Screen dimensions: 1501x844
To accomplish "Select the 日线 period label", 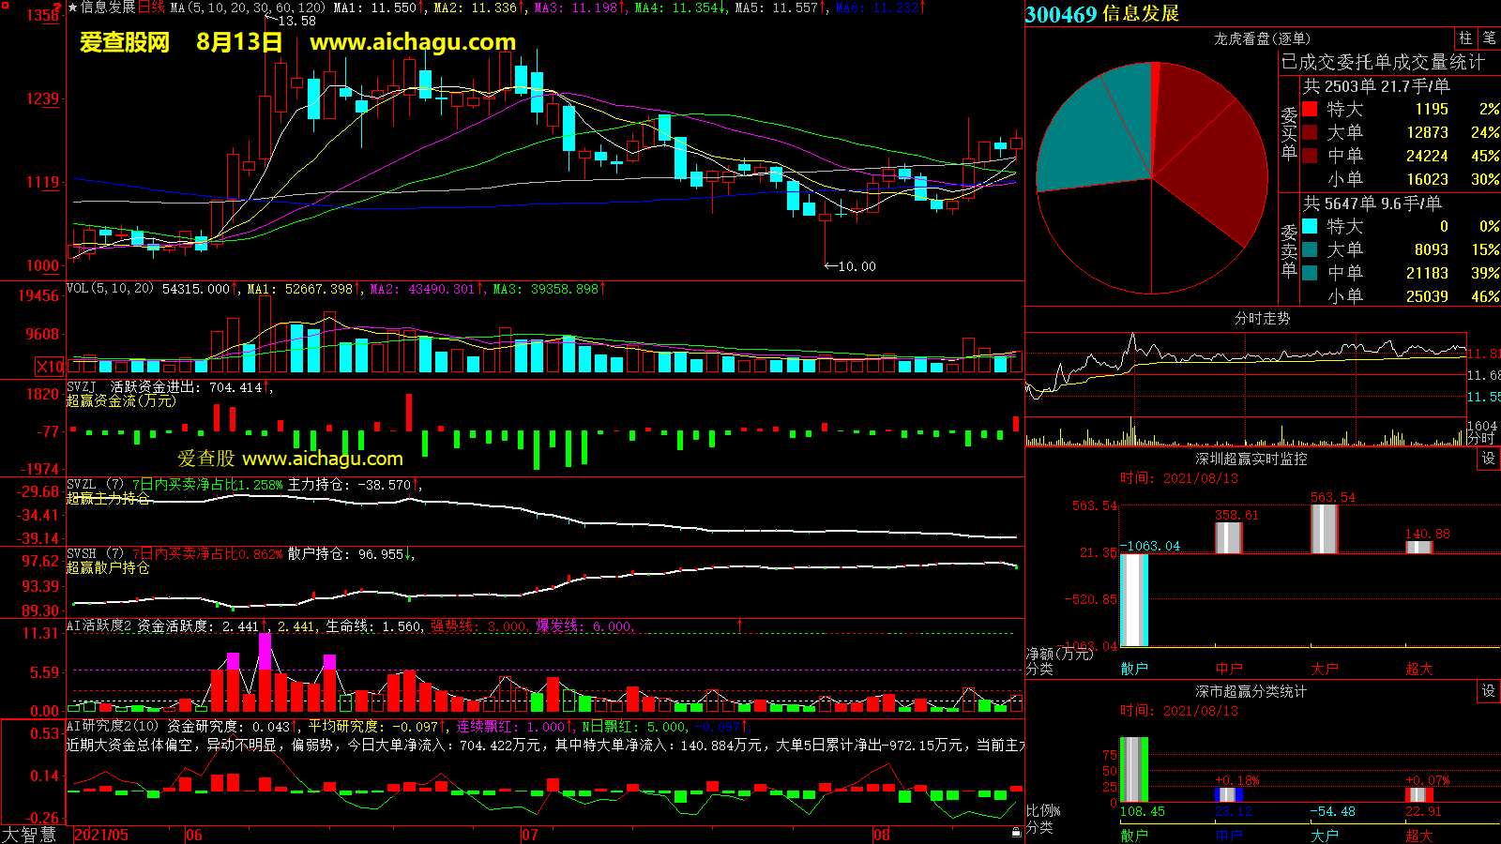I will (x=151, y=8).
